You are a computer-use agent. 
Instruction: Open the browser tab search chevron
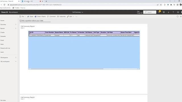click(x=170, y=1)
